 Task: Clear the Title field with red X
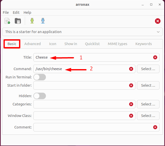(x=155, y=57)
